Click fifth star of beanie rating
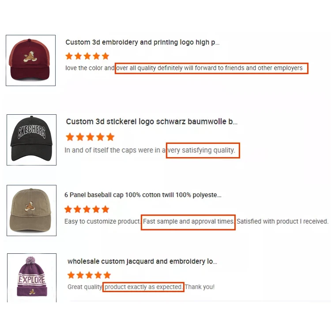 tap(106, 275)
